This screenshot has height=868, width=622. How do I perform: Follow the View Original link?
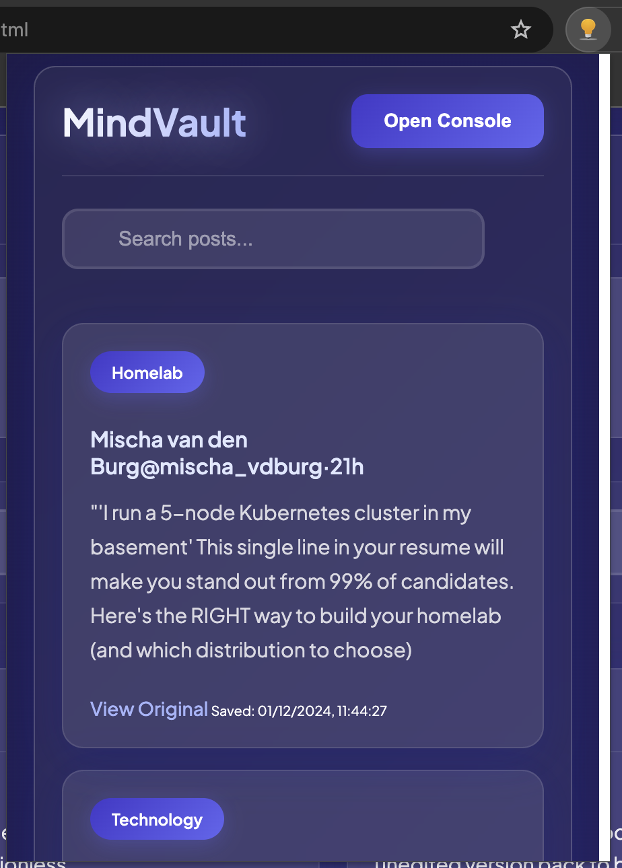(149, 709)
